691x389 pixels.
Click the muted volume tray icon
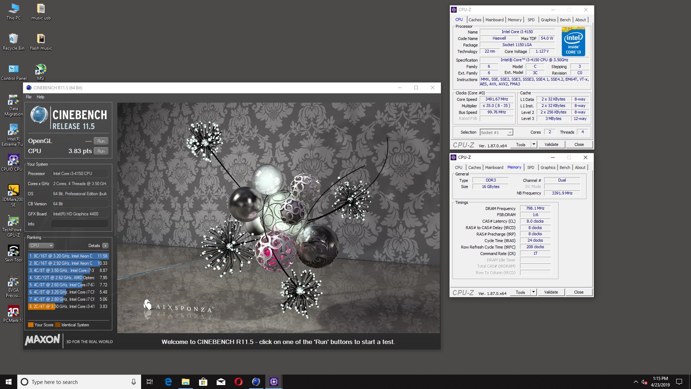tap(644, 382)
